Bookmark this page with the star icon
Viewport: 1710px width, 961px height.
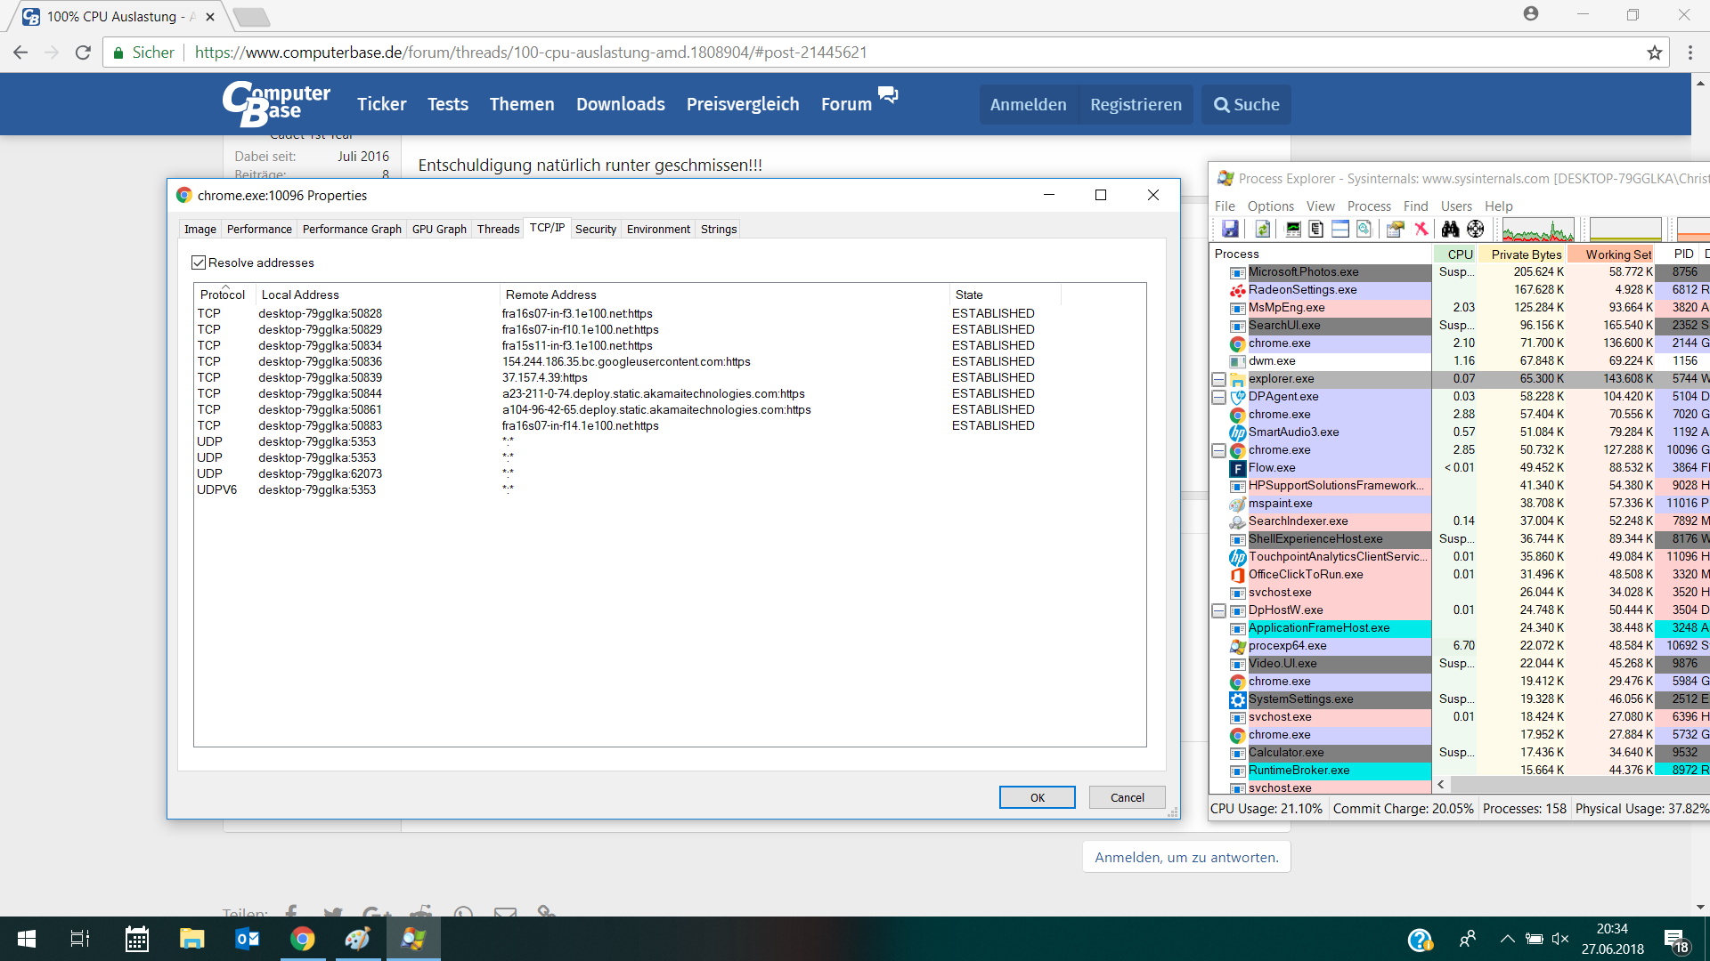tap(1654, 52)
